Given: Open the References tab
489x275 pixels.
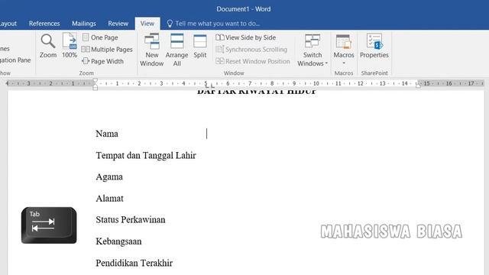Looking at the screenshot, I should [44, 24].
